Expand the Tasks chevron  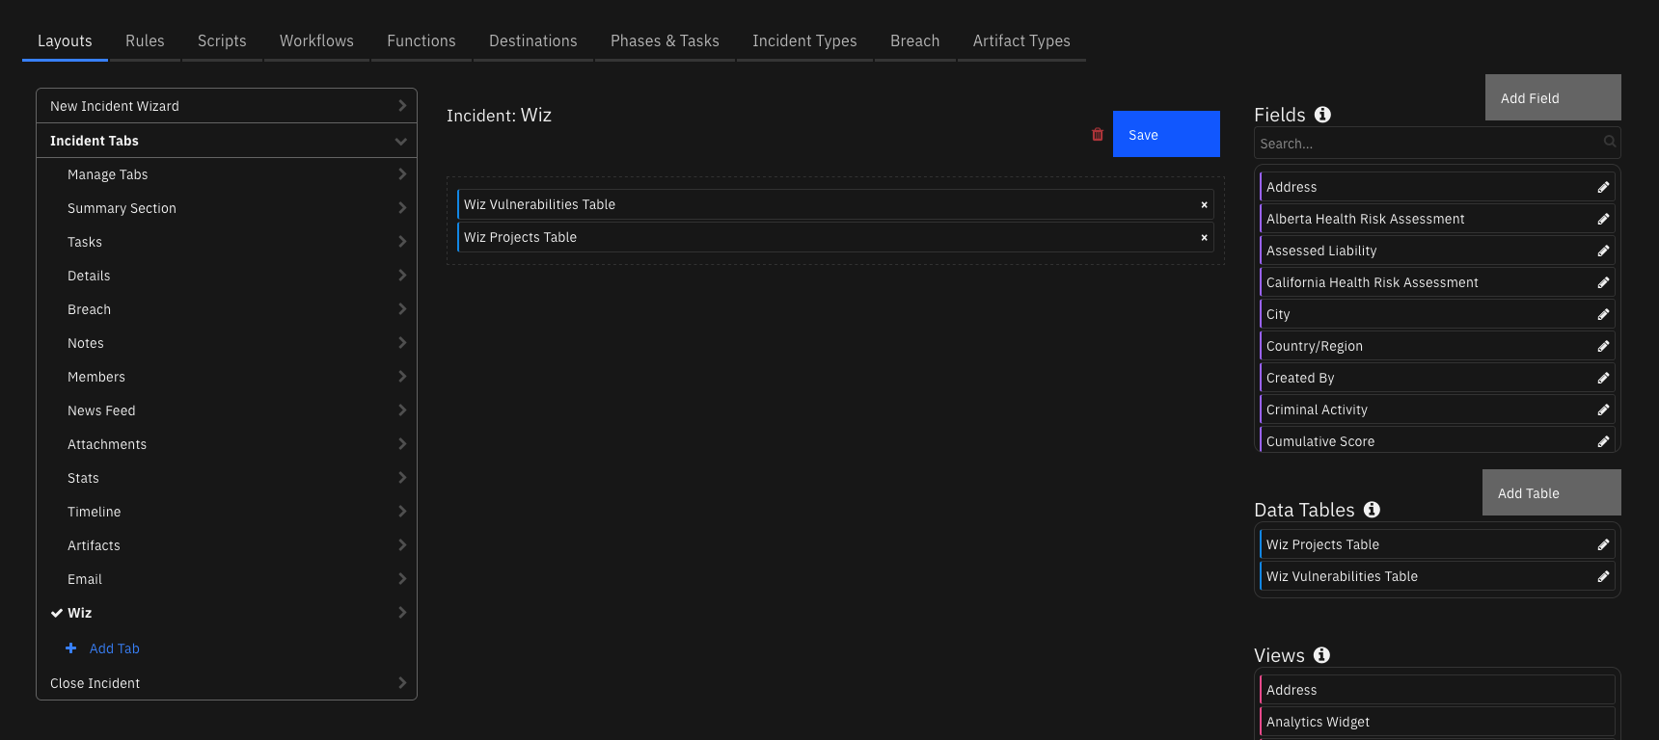tap(402, 242)
